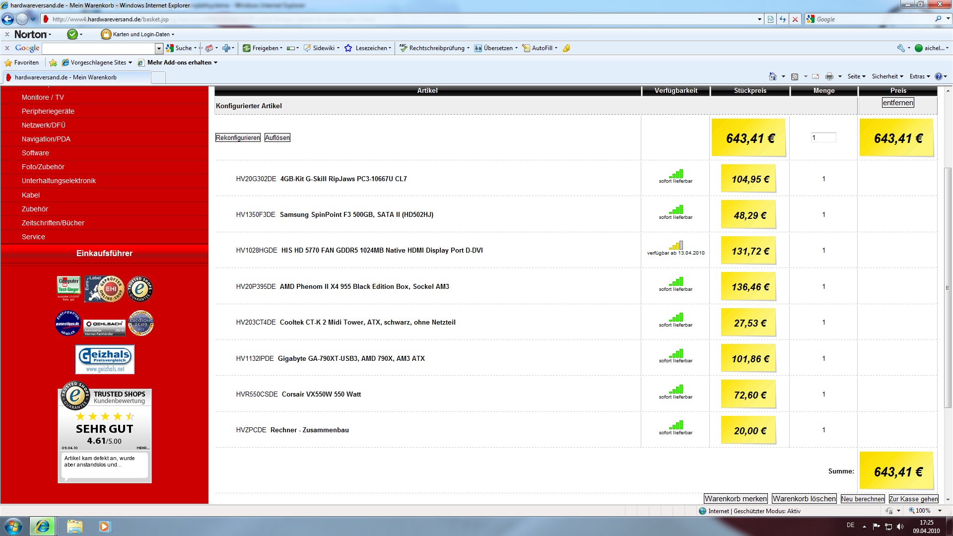Open the Geizhals Preisvergleich badge
The width and height of the screenshot is (953, 536).
(105, 359)
